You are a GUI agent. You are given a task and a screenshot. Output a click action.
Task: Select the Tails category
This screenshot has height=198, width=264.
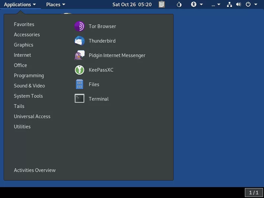[19, 106]
